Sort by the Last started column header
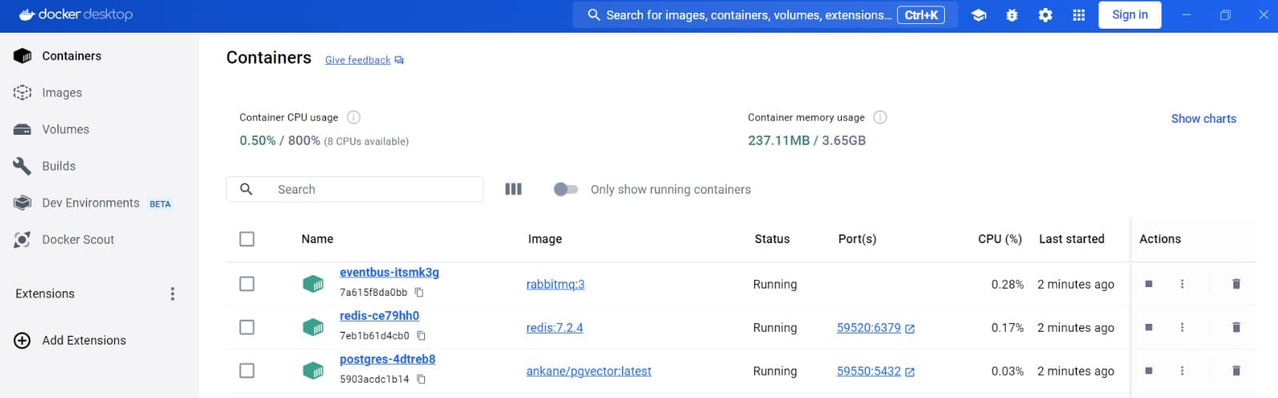This screenshot has height=398, width=1278. pyautogui.click(x=1071, y=239)
